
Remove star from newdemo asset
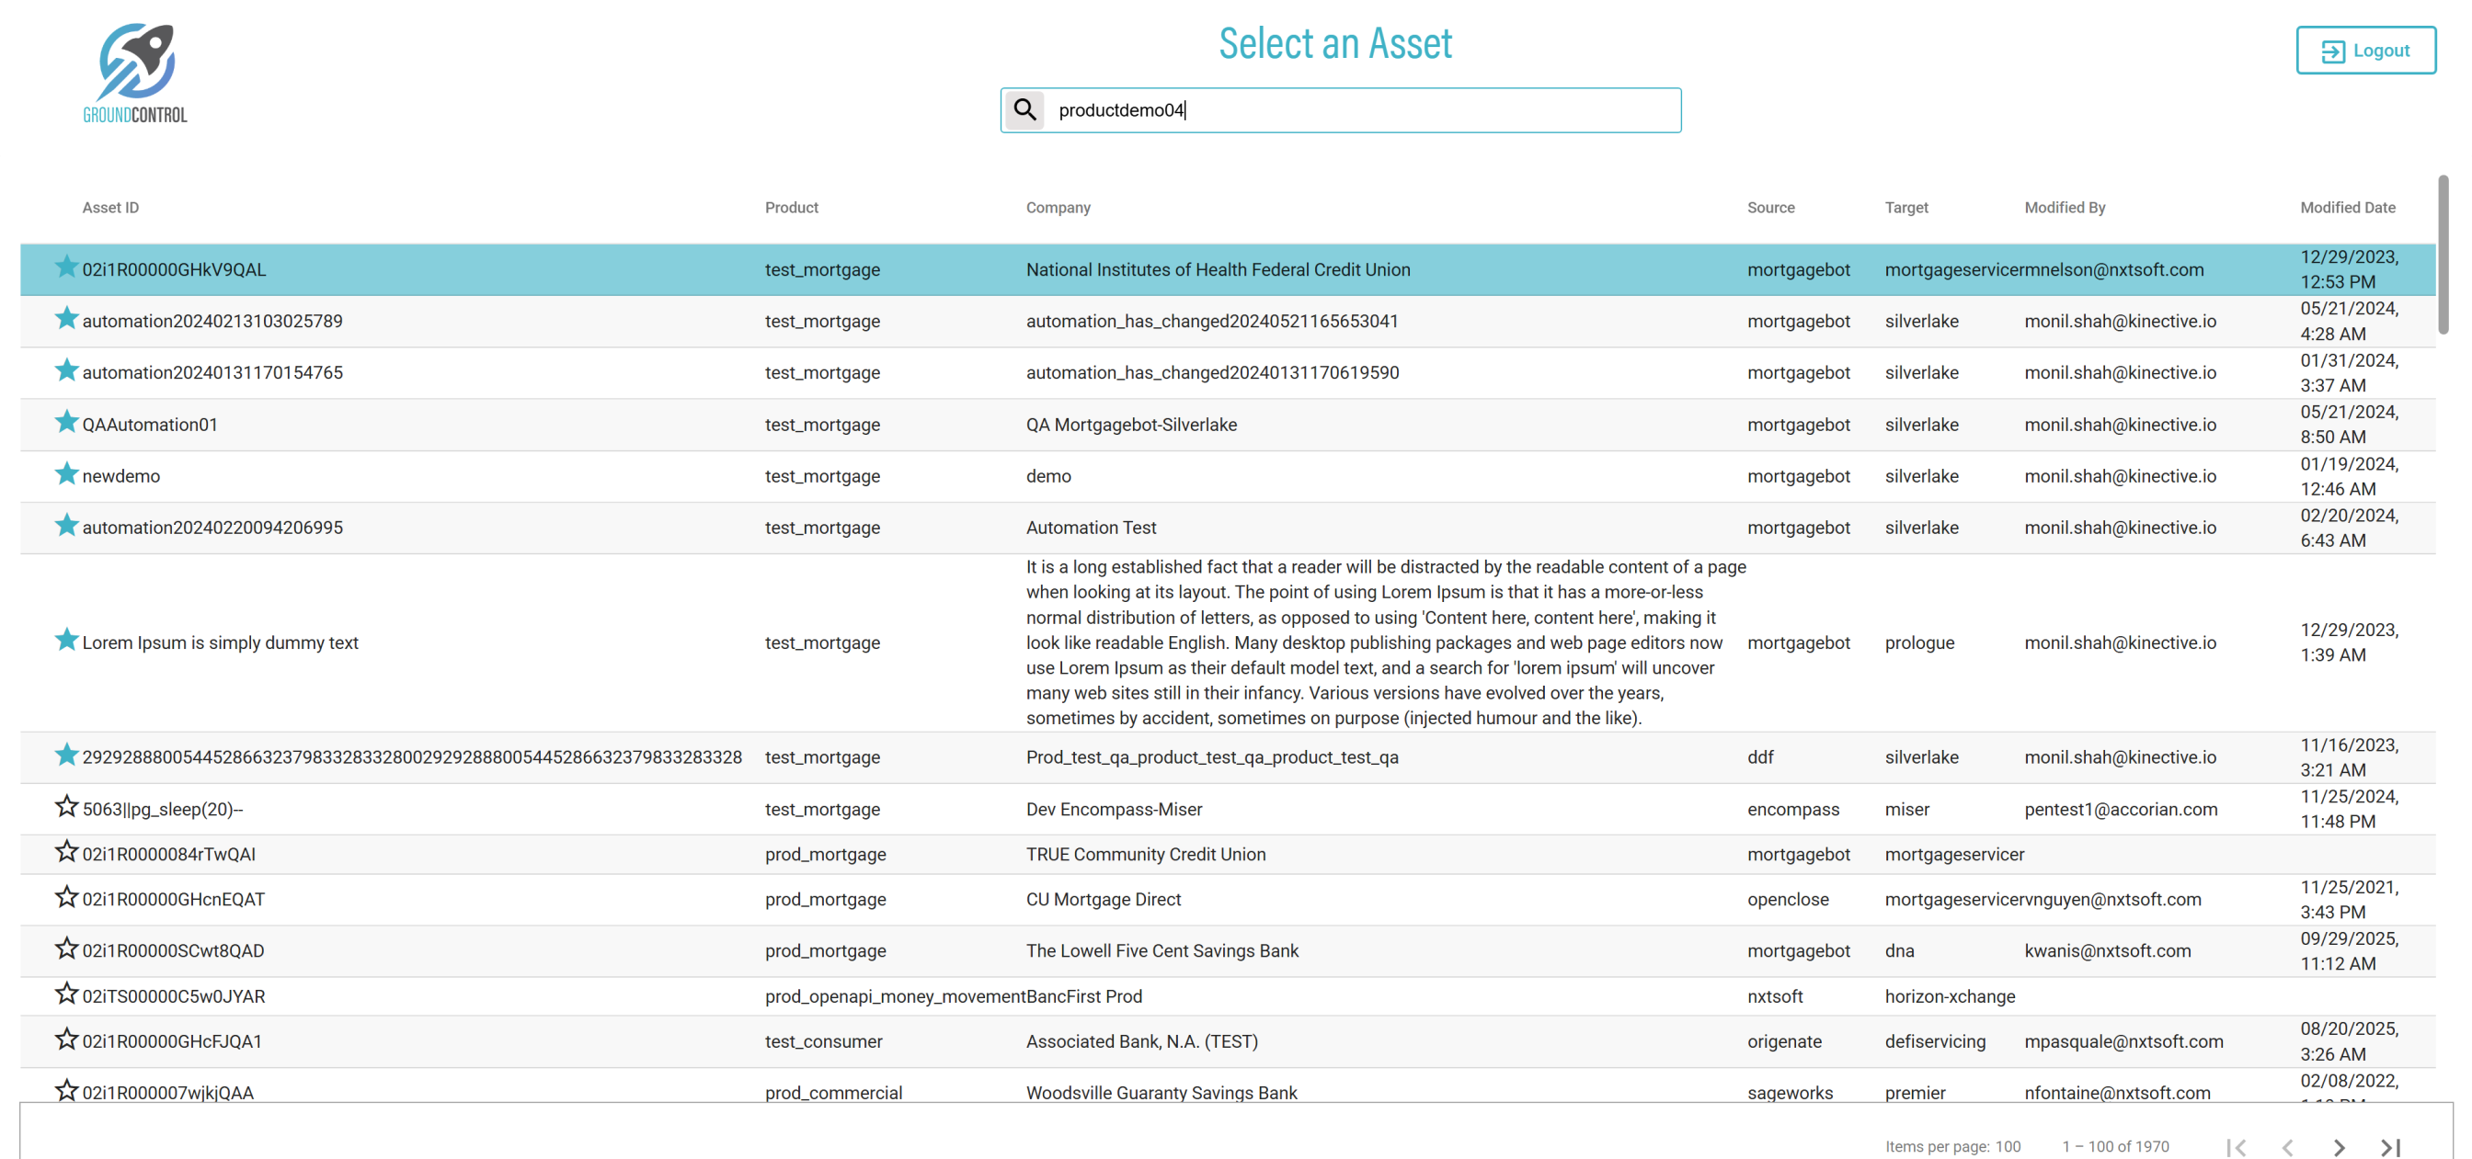(65, 474)
